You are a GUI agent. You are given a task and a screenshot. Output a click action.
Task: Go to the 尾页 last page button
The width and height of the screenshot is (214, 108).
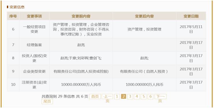(x=47, y=101)
